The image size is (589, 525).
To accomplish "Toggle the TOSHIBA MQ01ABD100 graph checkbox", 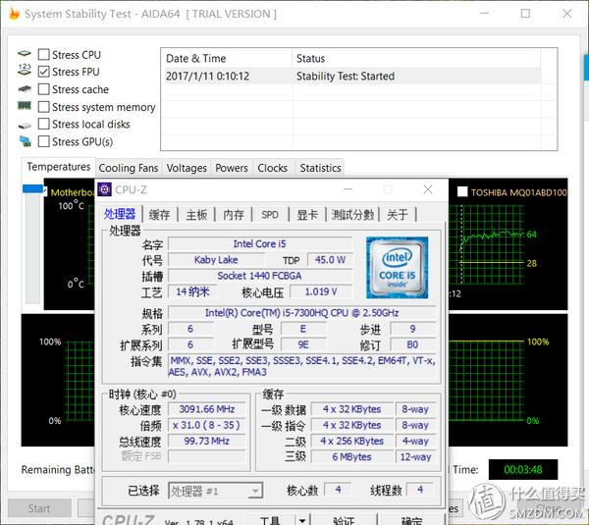I will 462,192.
